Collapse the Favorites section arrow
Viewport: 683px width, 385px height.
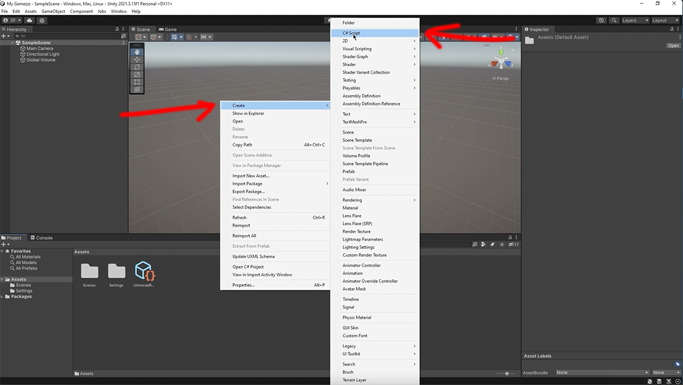point(3,251)
